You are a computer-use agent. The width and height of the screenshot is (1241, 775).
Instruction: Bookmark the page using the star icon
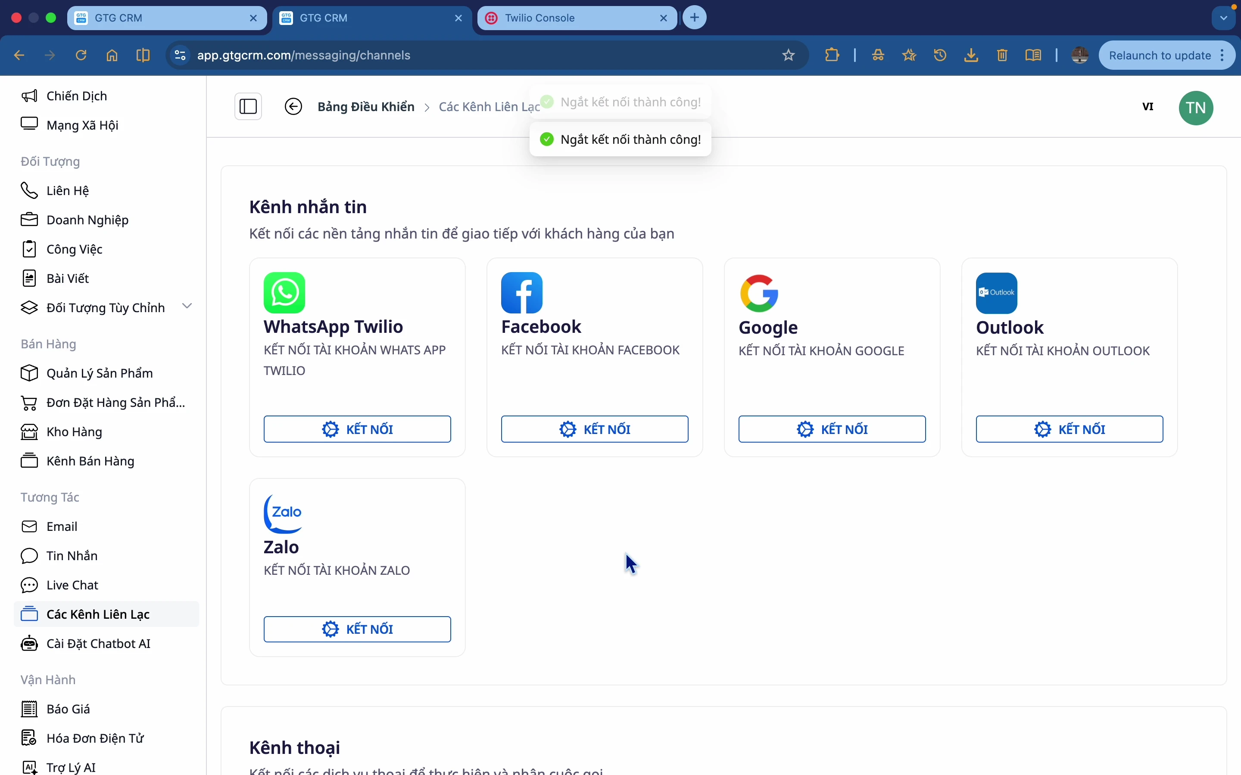click(788, 55)
